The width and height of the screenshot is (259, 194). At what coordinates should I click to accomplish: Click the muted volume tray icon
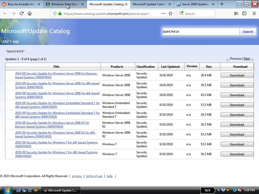pyautogui.click(x=240, y=190)
